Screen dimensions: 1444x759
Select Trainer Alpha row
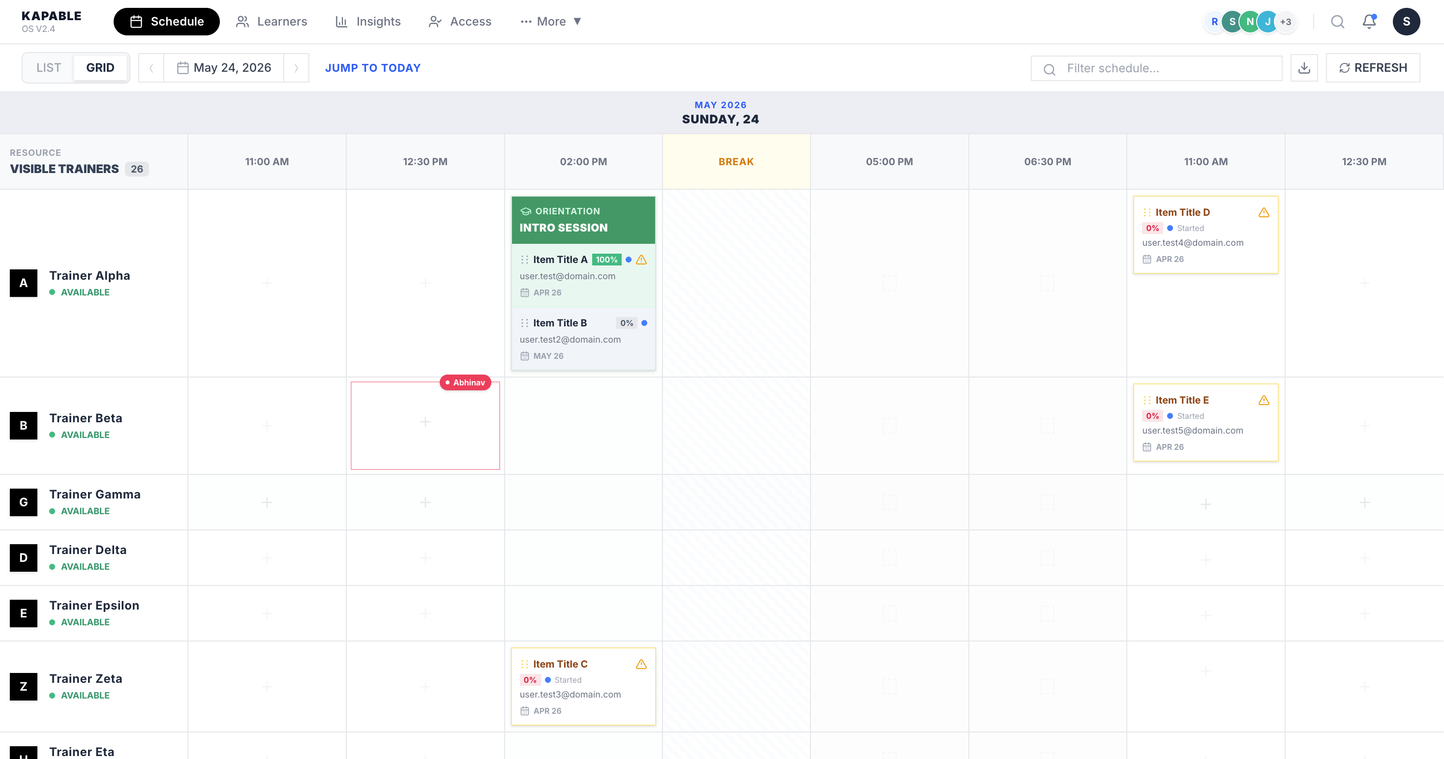[93, 283]
